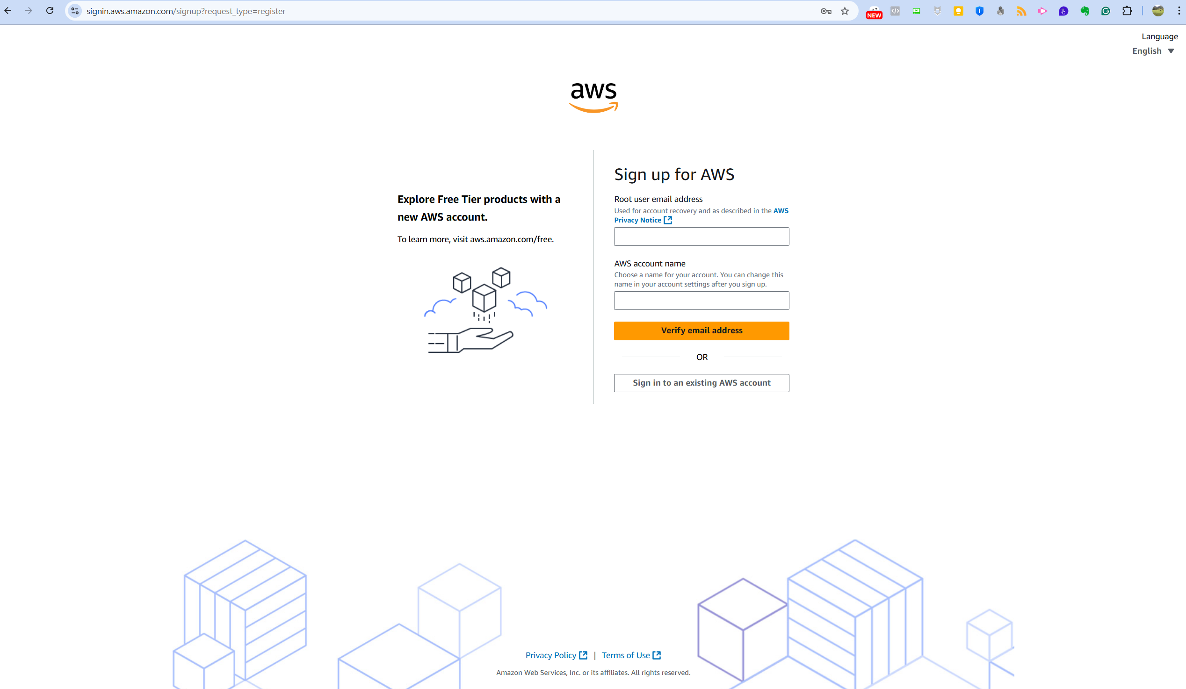Screen dimensions: 1186x689
Task: Click the orange RSS feed extension icon
Action: point(1021,11)
